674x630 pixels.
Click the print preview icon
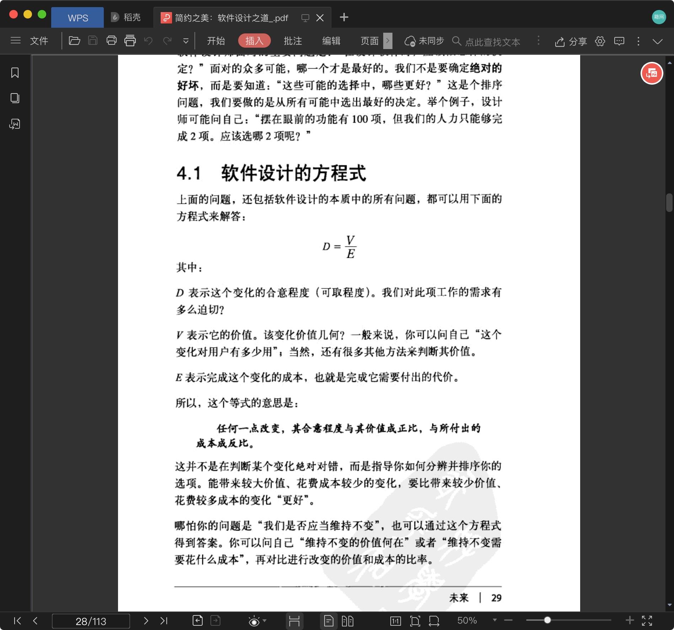(x=130, y=41)
